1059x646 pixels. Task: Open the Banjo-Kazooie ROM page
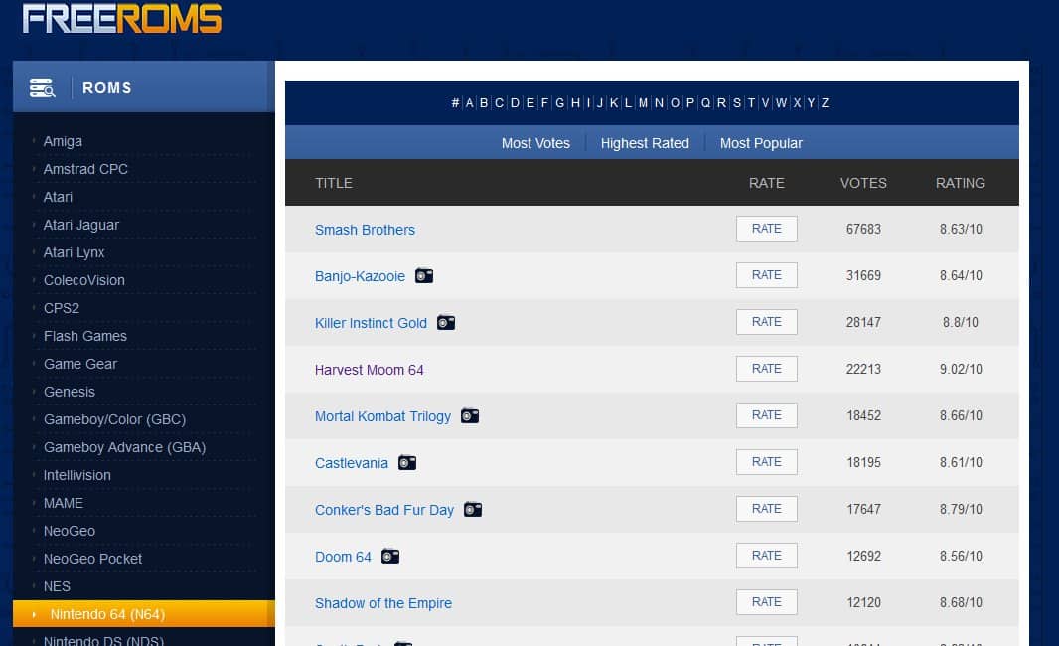click(360, 276)
